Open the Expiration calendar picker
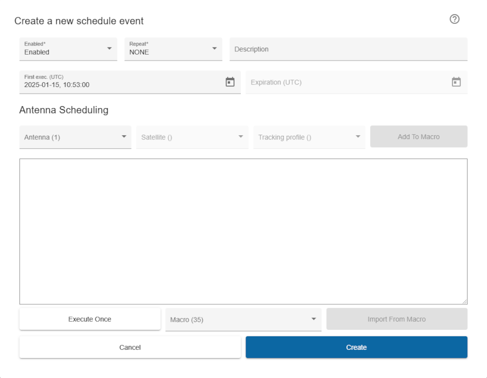Screen dimensions: 487x378 (456, 82)
